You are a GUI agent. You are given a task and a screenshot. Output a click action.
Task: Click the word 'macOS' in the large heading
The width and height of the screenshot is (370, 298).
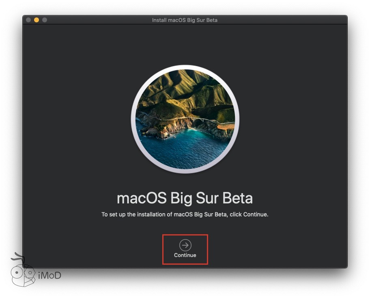click(141, 198)
